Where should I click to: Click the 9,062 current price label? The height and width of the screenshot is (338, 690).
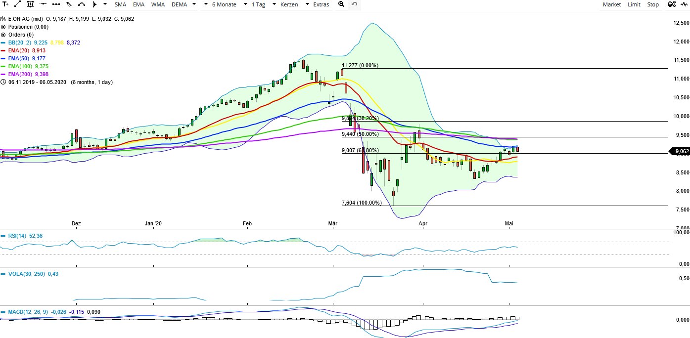click(x=679, y=152)
